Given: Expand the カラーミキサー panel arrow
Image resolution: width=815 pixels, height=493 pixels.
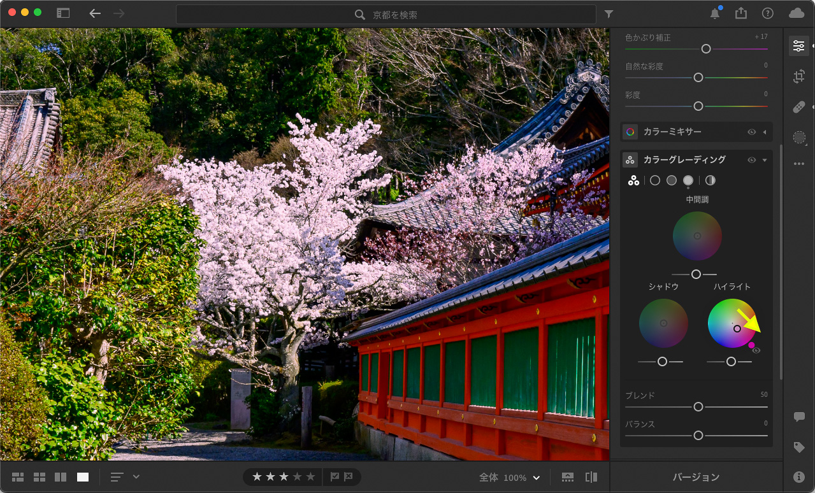Looking at the screenshot, I should [x=765, y=132].
